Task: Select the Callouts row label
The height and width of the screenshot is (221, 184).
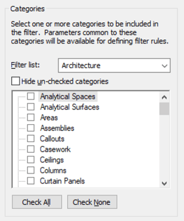Action: [52, 139]
